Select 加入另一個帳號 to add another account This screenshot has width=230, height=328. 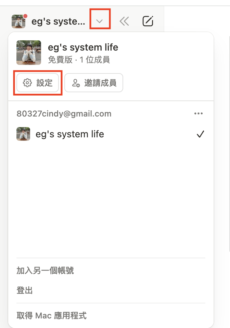pyautogui.click(x=45, y=271)
